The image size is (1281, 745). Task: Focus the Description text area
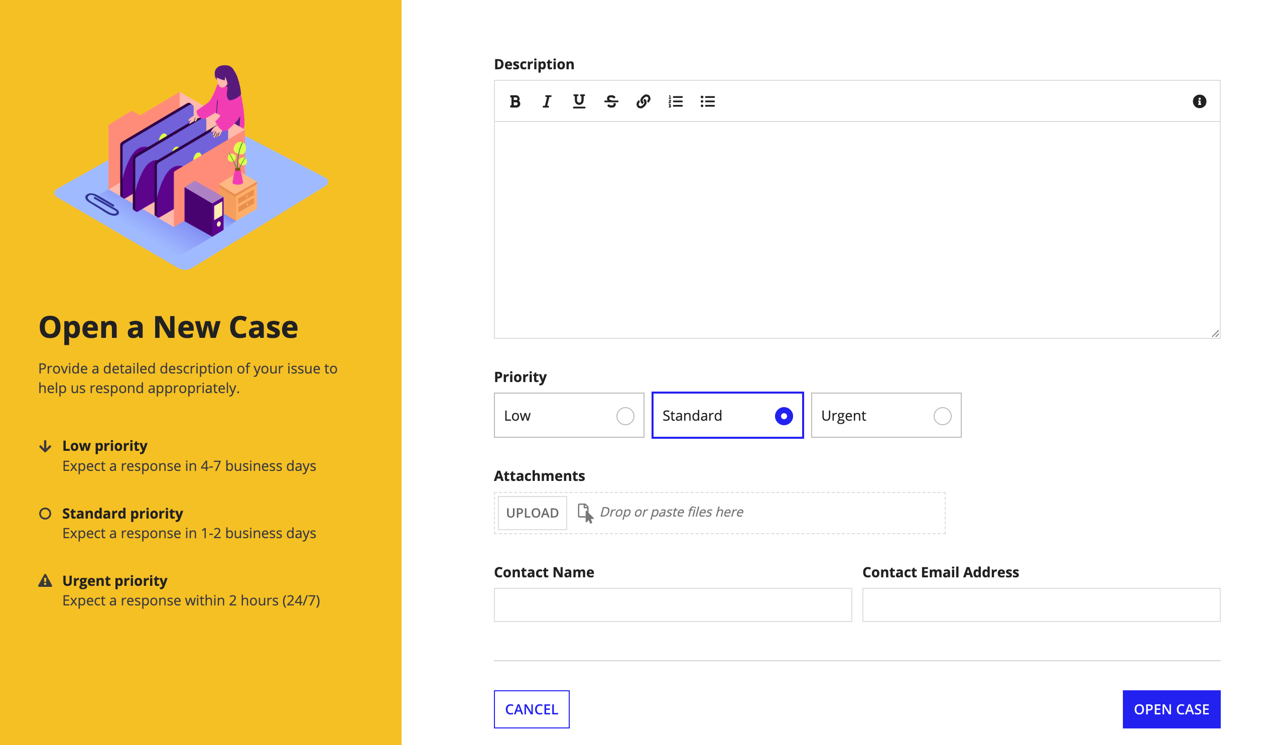click(x=857, y=230)
